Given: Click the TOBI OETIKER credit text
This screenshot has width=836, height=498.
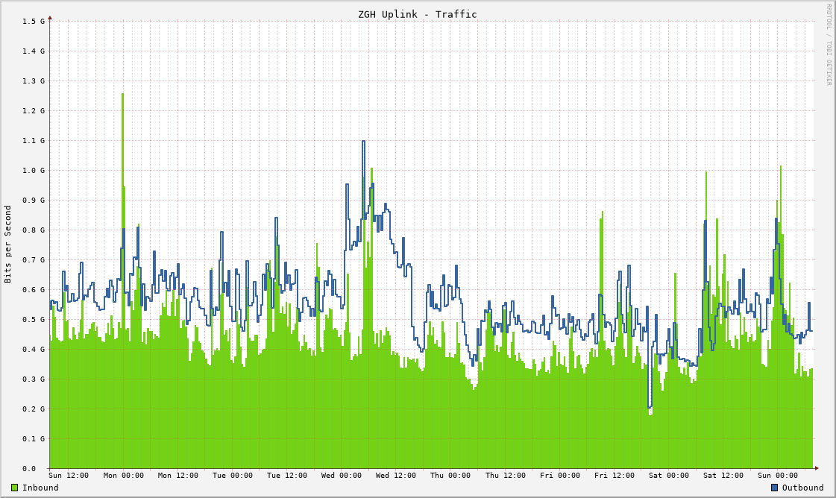Looking at the screenshot, I should coord(829,60).
